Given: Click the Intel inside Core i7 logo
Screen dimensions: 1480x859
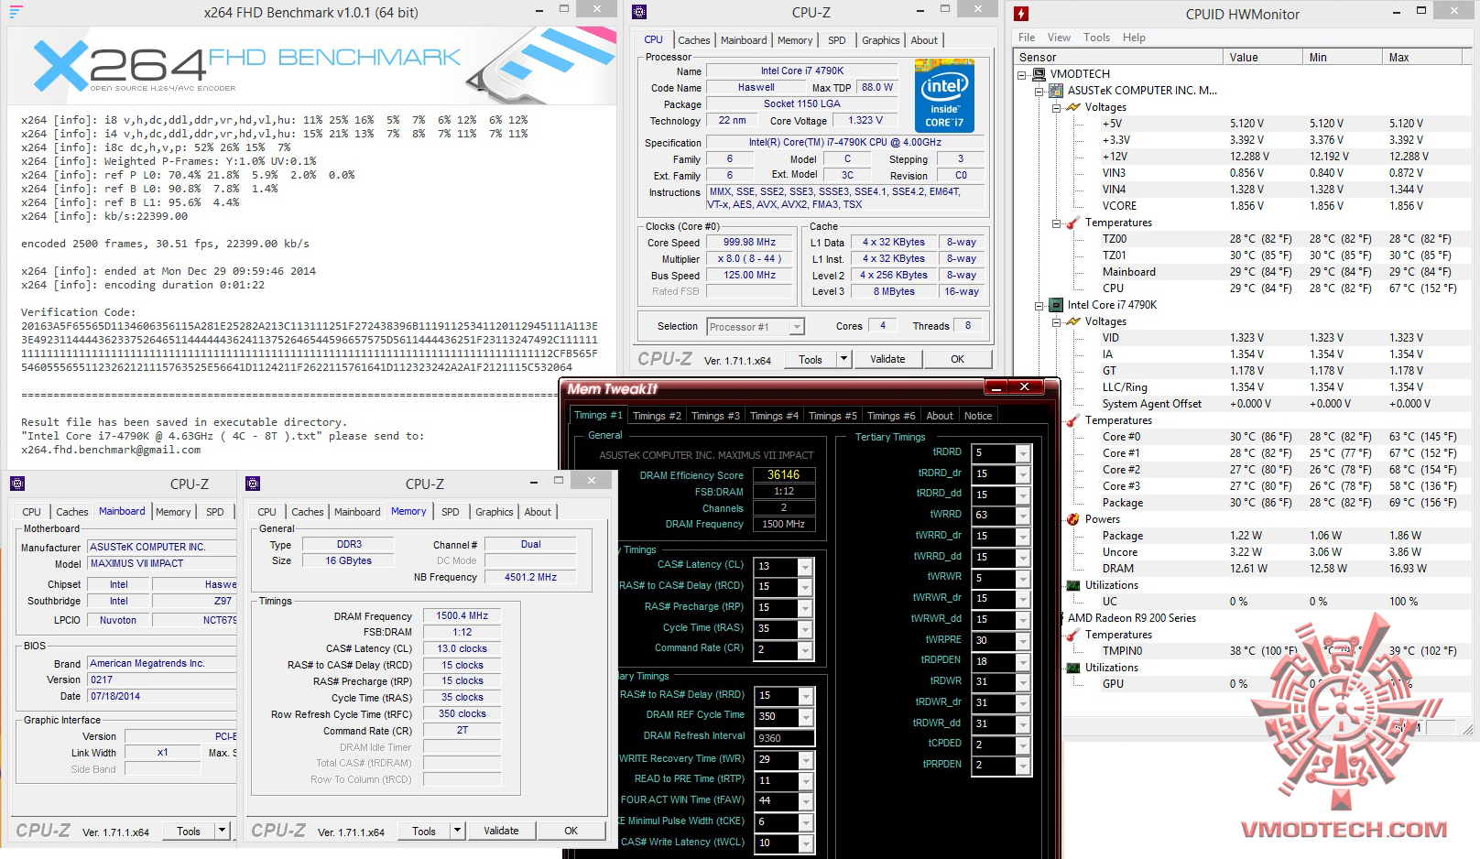Looking at the screenshot, I should point(944,95).
